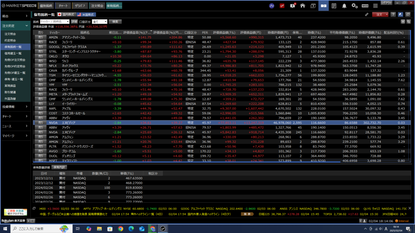The width and height of the screenshot is (415, 233).
Task: Select the 保有内訳 tab in the details panel
Action: [x=59, y=167]
